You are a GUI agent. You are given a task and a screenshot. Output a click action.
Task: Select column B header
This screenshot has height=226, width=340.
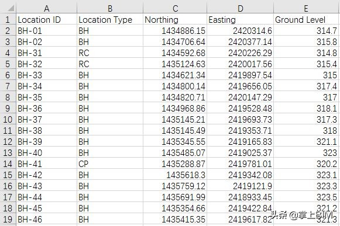click(110, 9)
